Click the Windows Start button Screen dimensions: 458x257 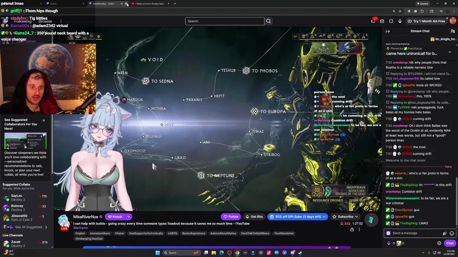point(157,253)
